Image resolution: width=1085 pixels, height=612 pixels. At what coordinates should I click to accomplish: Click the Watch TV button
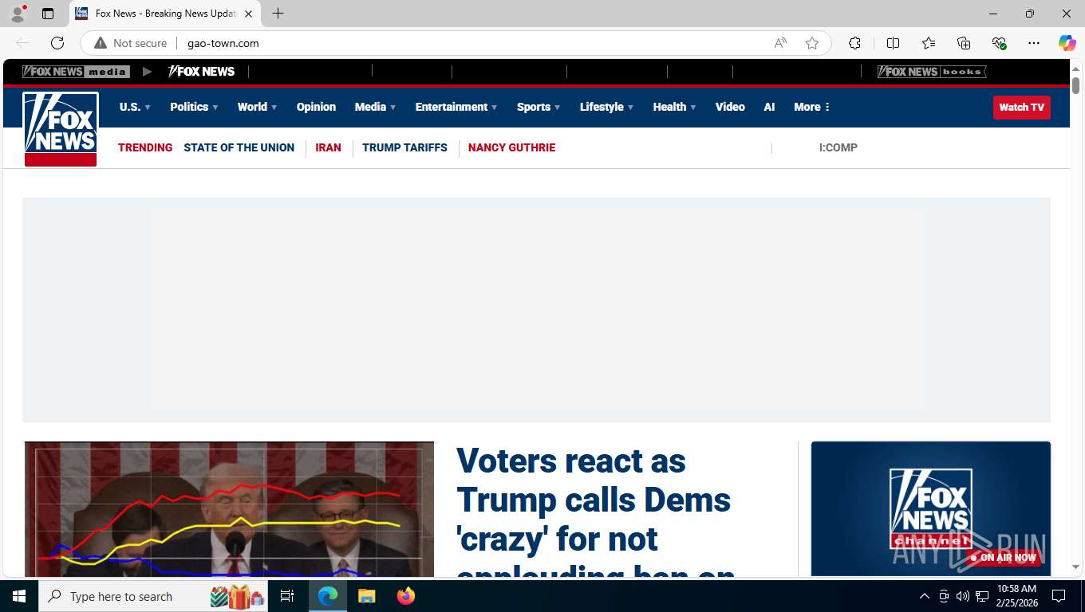[x=1021, y=108]
